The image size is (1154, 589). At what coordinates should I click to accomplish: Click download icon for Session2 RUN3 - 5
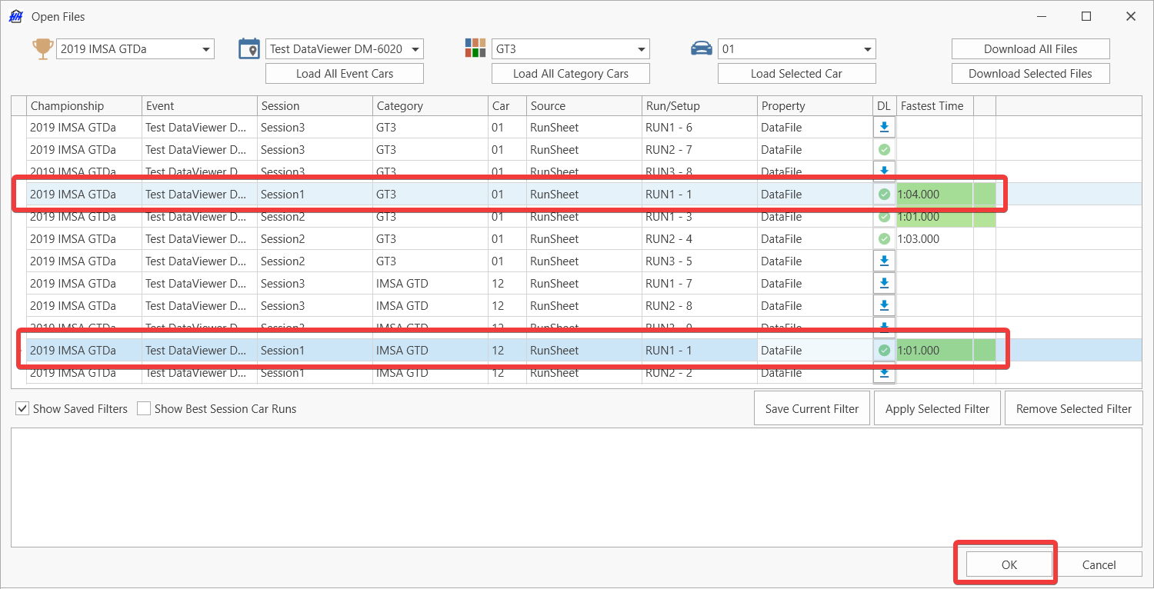click(x=884, y=261)
